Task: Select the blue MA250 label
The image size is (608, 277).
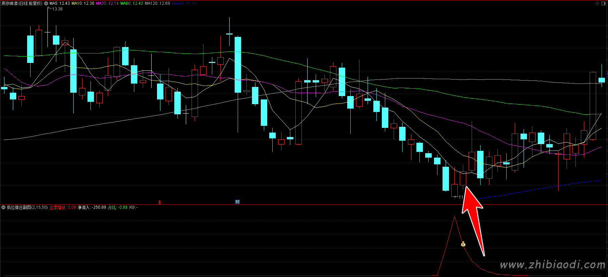Action: pyautogui.click(x=184, y=3)
